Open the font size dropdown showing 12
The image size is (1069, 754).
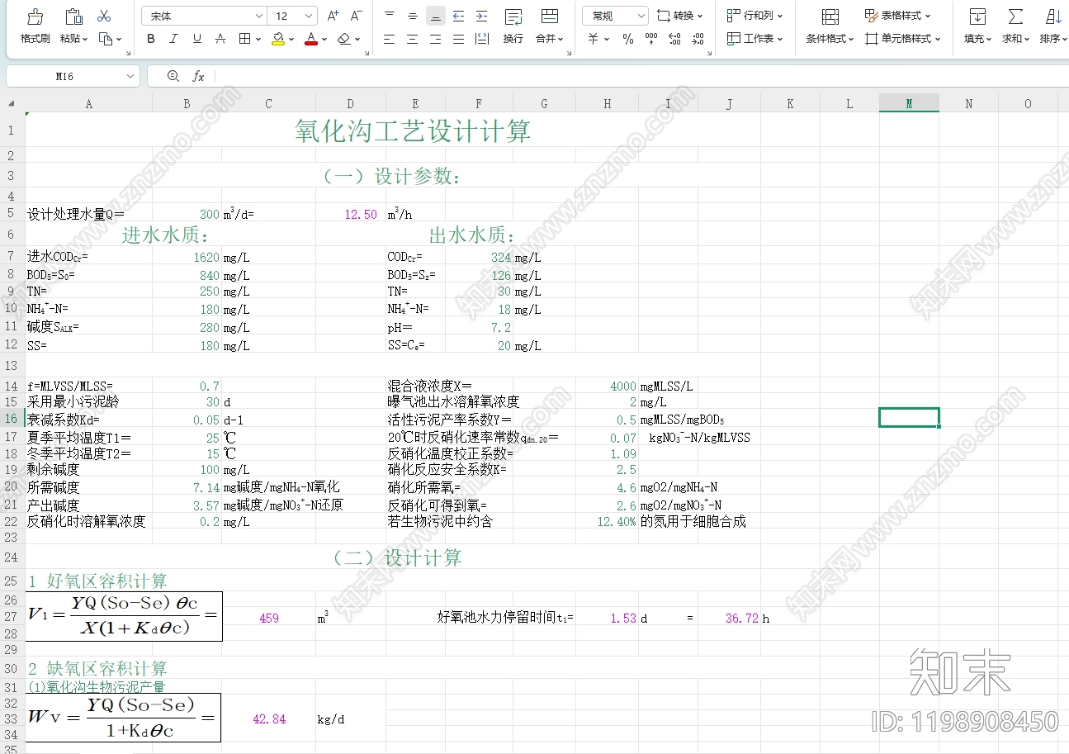click(294, 16)
